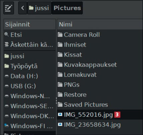Select the Pictures path bar button
The width and height of the screenshot is (143, 135).
(67, 8)
